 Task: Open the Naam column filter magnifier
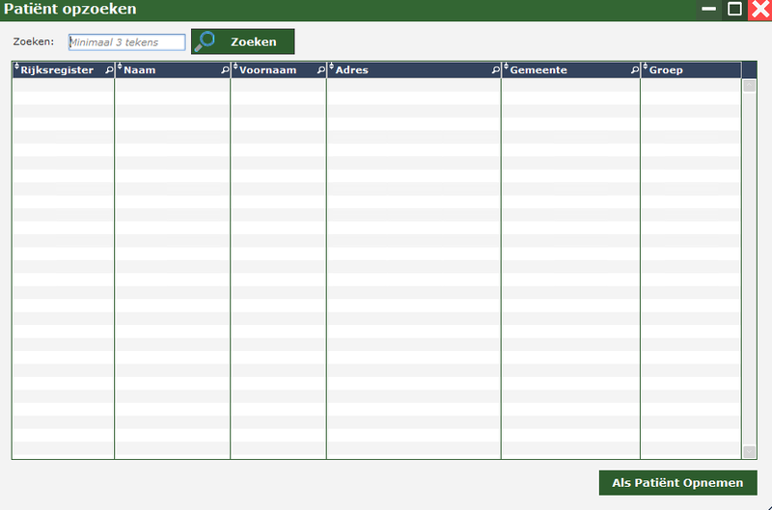(x=225, y=70)
